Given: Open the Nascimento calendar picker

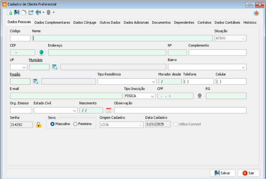Looking at the screenshot, I should point(108,110).
